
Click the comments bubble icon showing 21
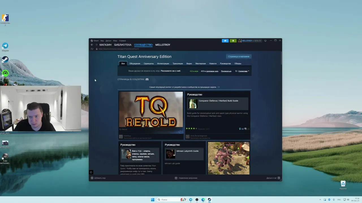click(x=245, y=129)
